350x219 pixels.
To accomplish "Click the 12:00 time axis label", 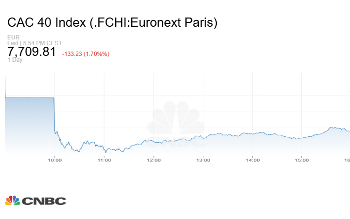I will coord(154,160).
